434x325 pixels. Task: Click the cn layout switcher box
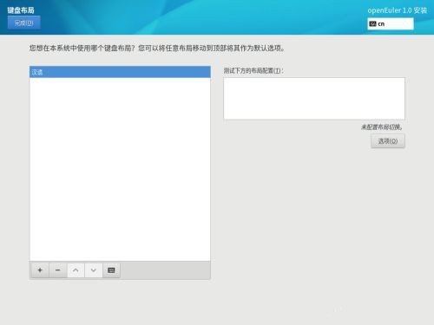click(391, 23)
